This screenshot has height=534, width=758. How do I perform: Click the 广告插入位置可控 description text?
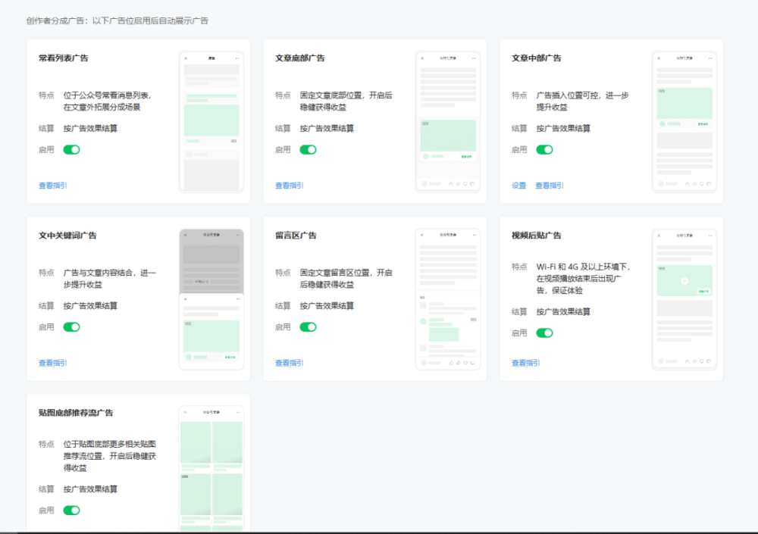click(x=582, y=101)
